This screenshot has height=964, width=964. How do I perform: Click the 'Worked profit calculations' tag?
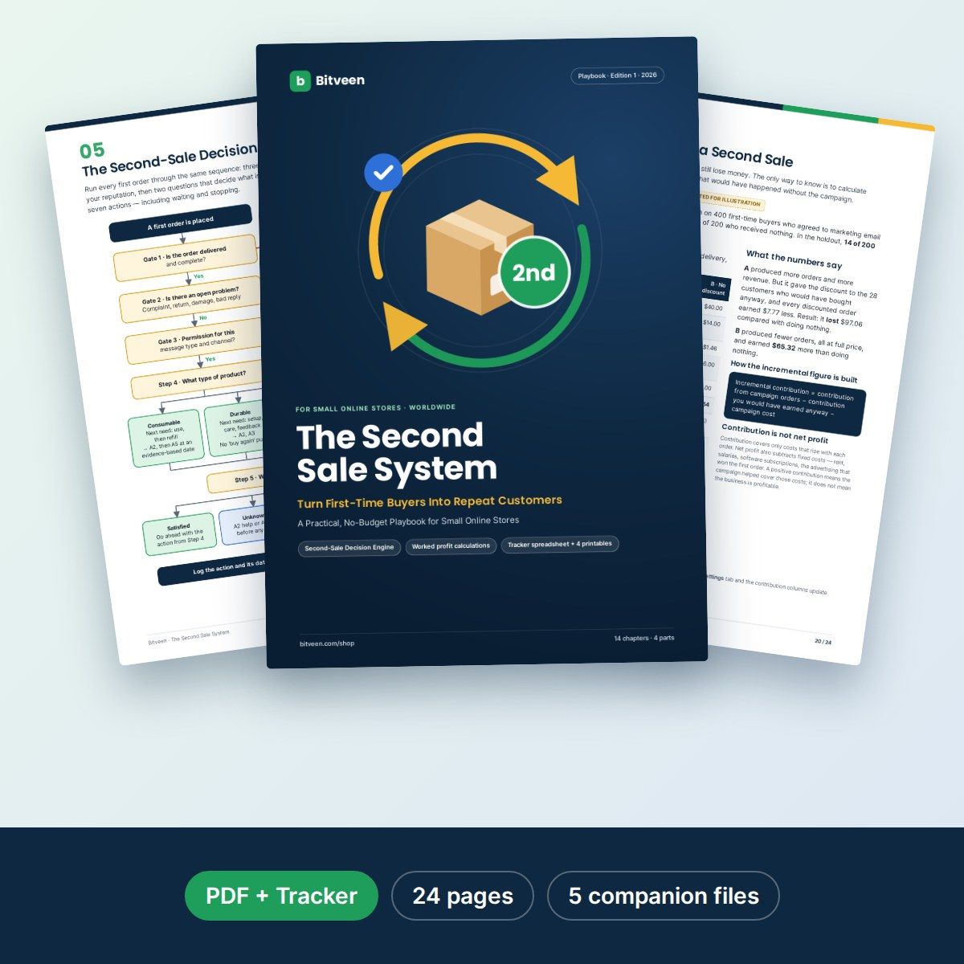pos(451,546)
